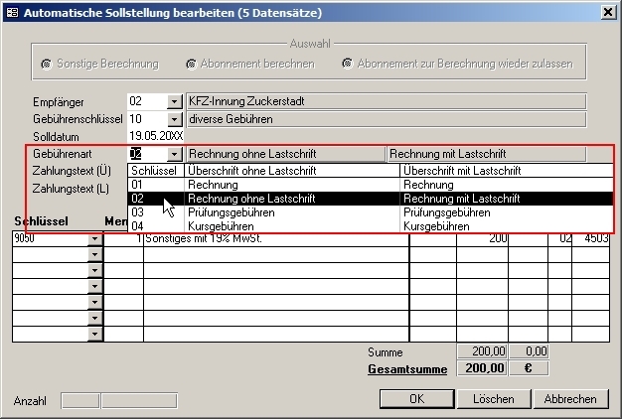The image size is (622, 419).
Task: Choose Abonnement zur Berechnung wieder zulassen
Action: (x=348, y=64)
